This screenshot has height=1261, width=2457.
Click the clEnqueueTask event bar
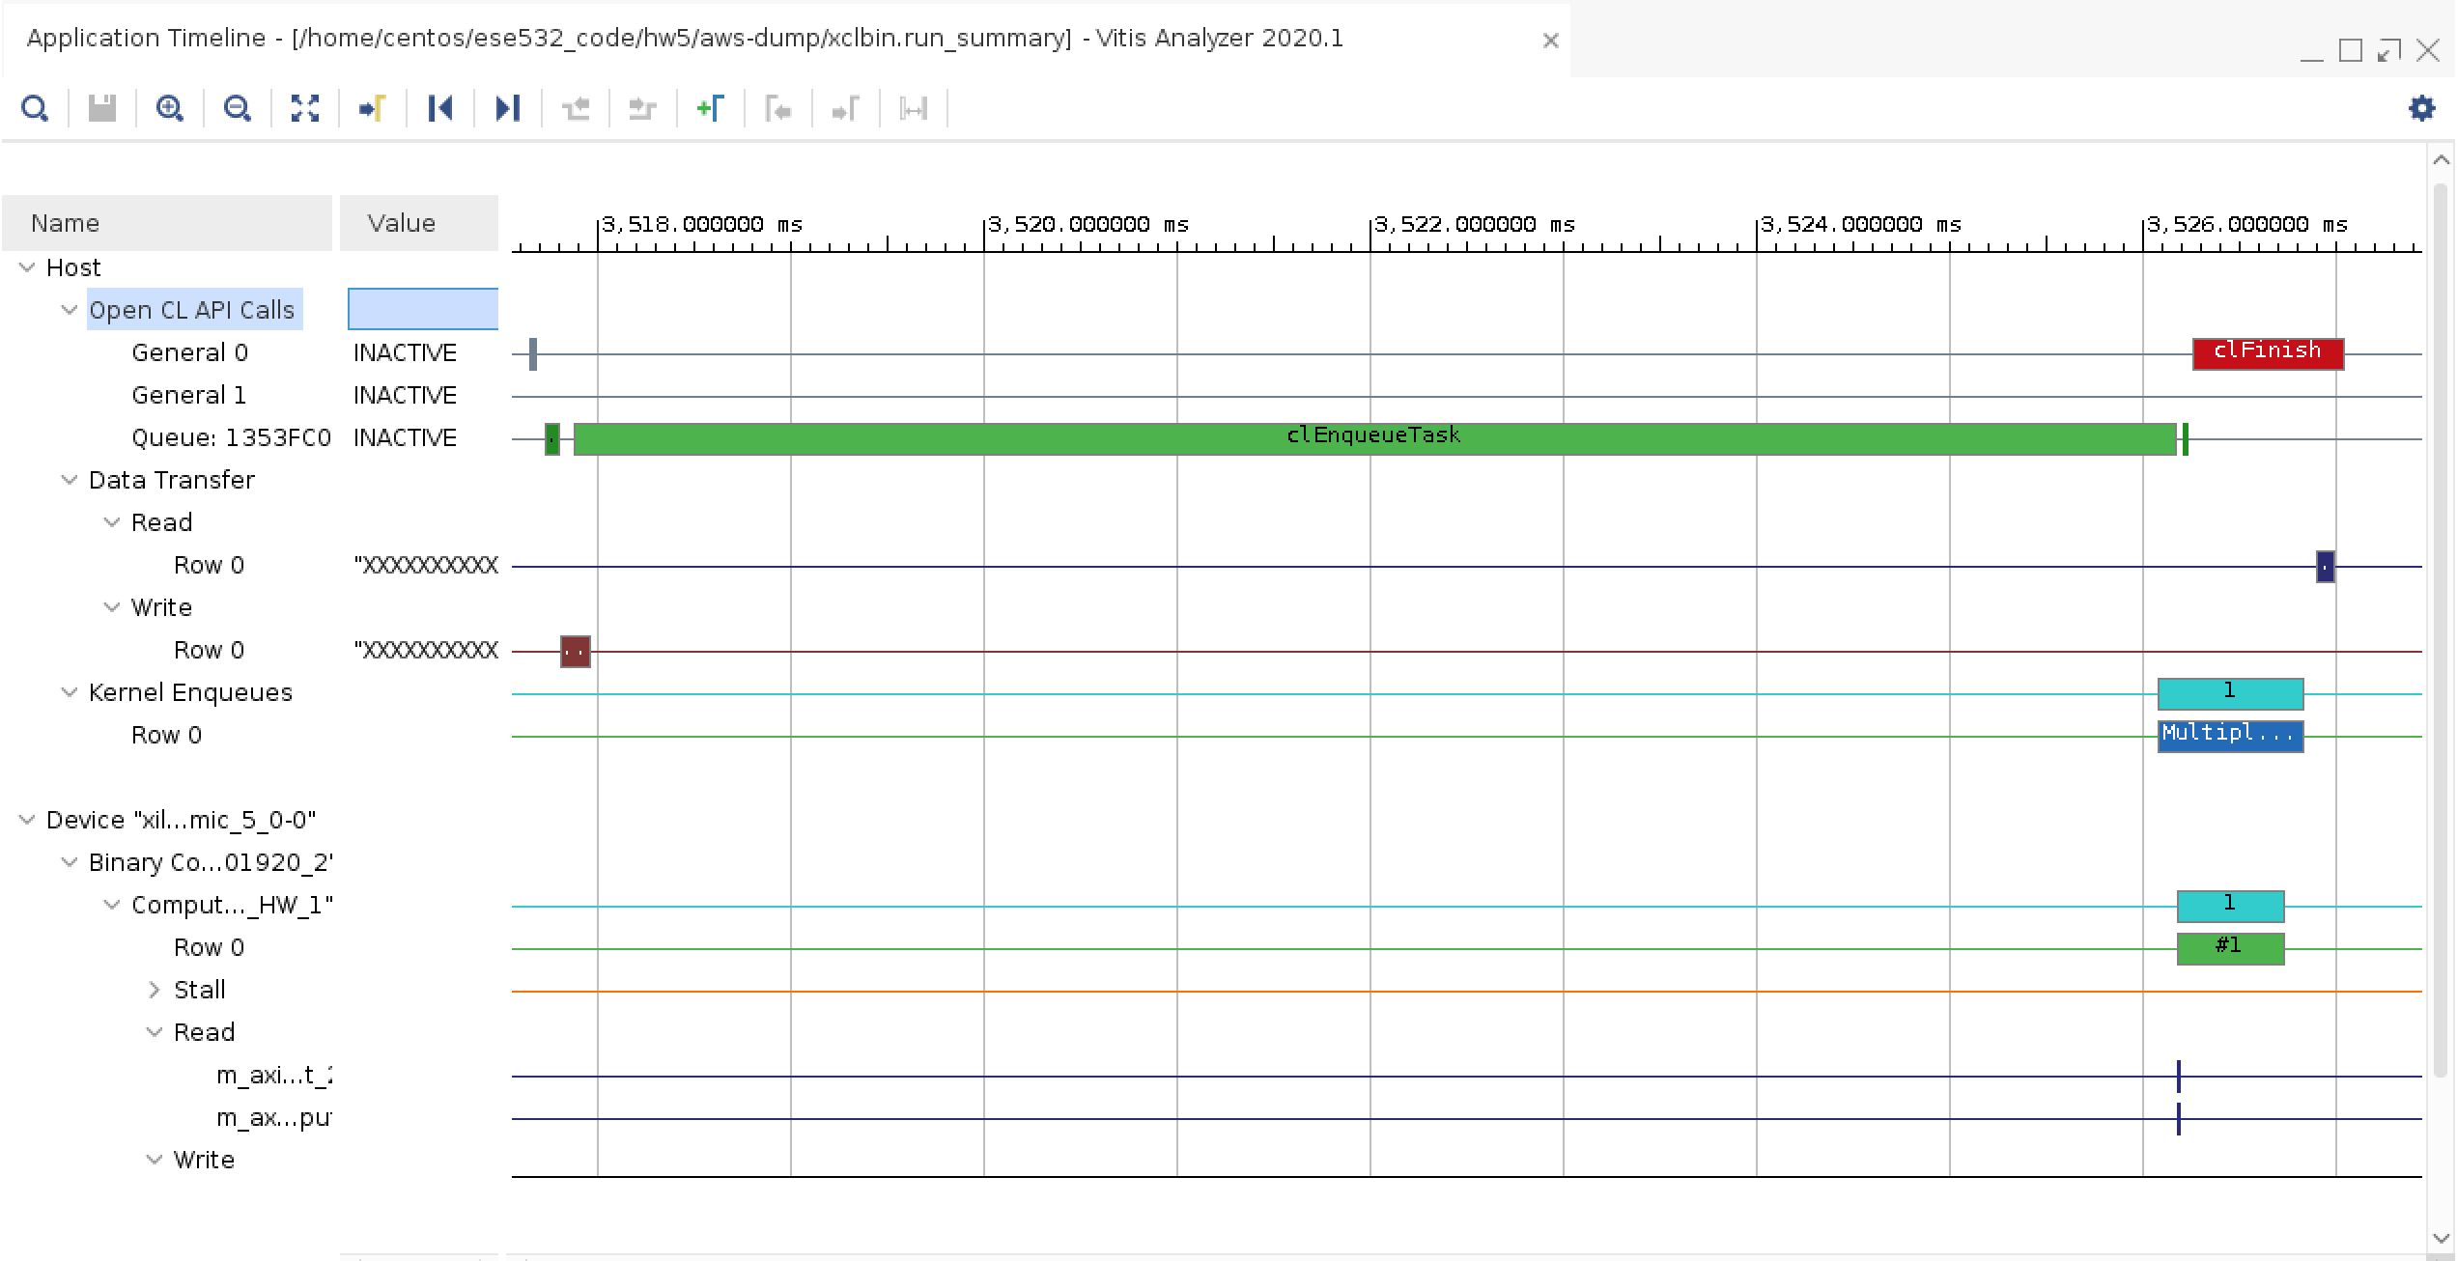tap(1374, 438)
